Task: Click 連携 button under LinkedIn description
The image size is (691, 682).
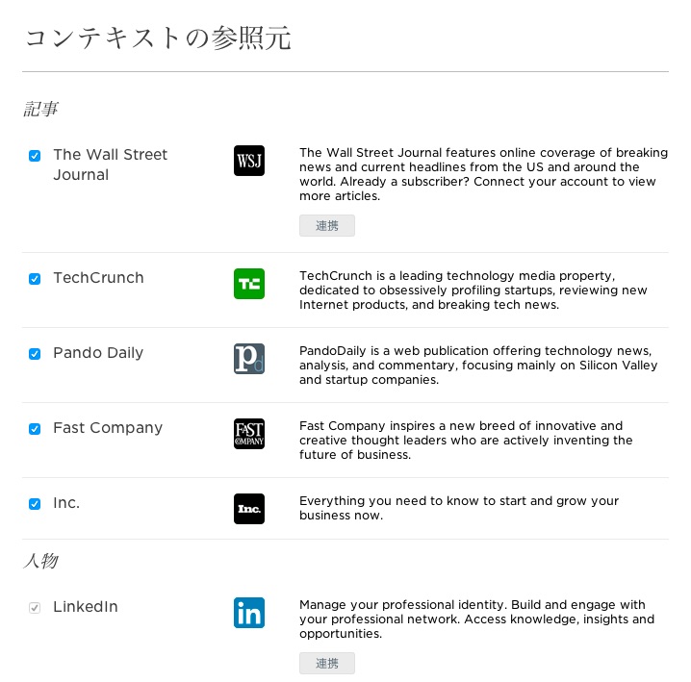Action: coord(327,663)
